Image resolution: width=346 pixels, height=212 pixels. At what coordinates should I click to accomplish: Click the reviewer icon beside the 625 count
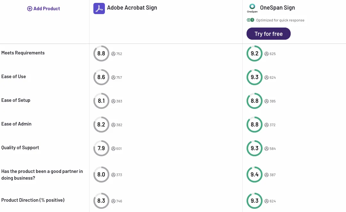pyautogui.click(x=266, y=54)
